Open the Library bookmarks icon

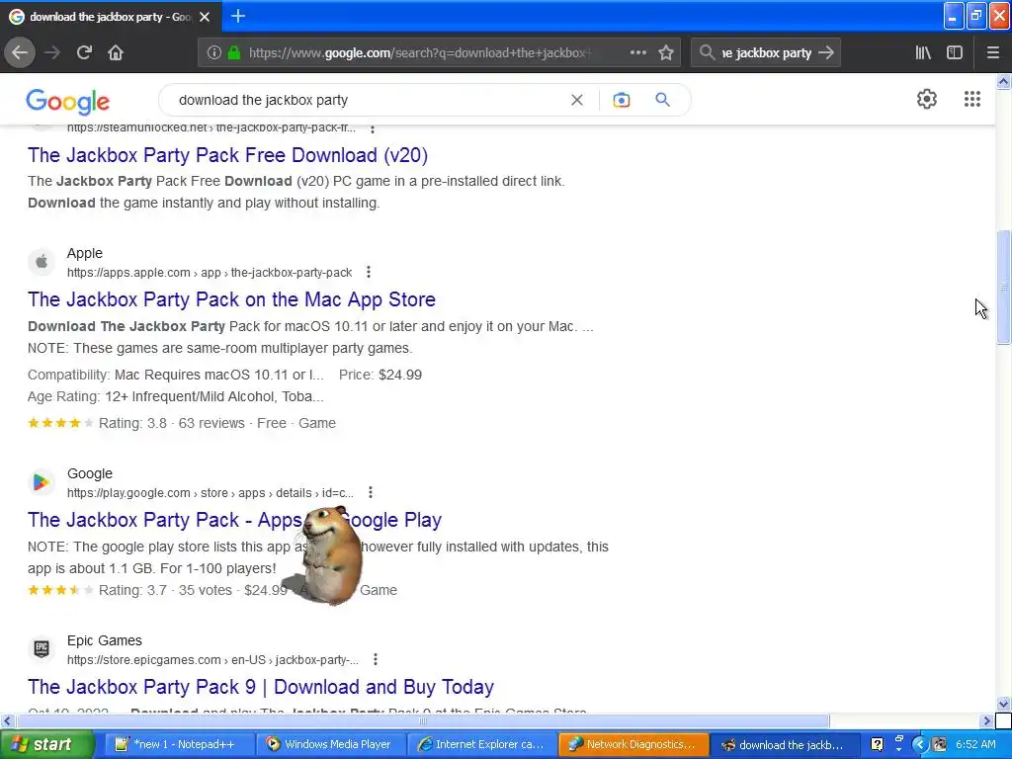pyautogui.click(x=923, y=53)
